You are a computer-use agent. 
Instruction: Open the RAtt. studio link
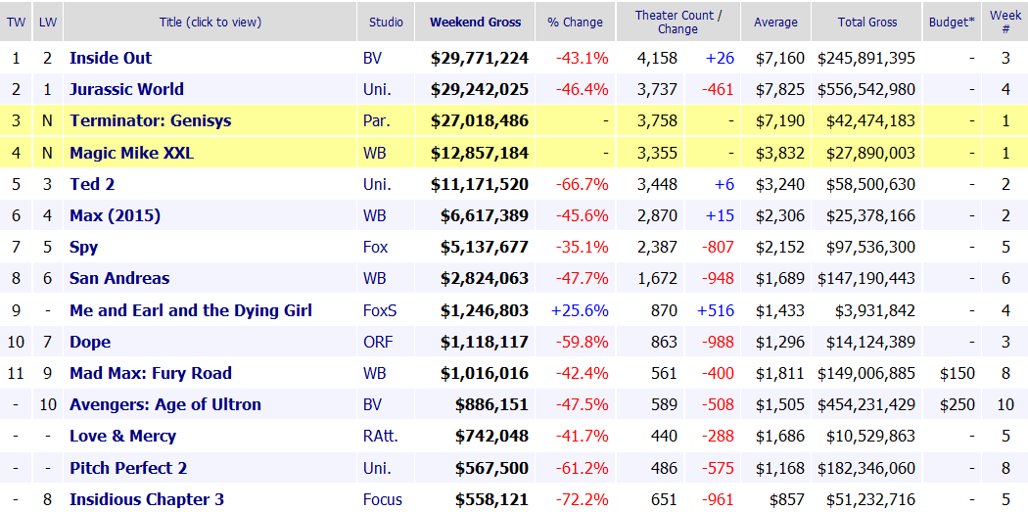tap(381, 437)
